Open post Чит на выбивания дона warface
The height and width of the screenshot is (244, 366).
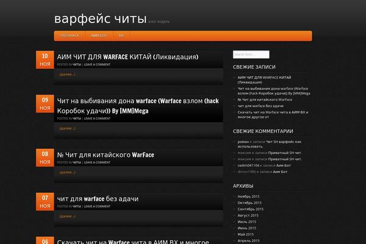pyautogui.click(x=138, y=106)
